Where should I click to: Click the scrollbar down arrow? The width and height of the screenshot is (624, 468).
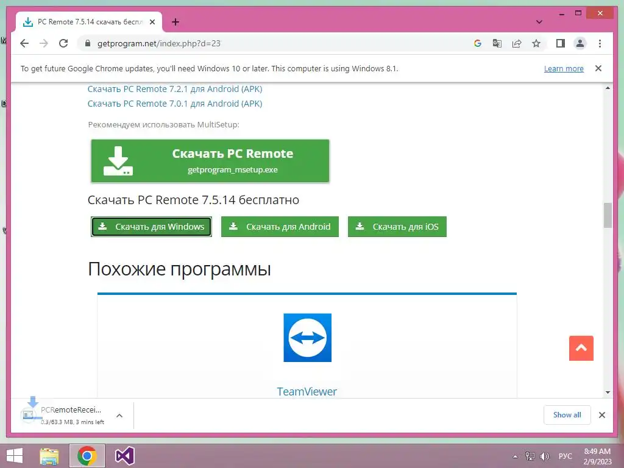tap(608, 392)
